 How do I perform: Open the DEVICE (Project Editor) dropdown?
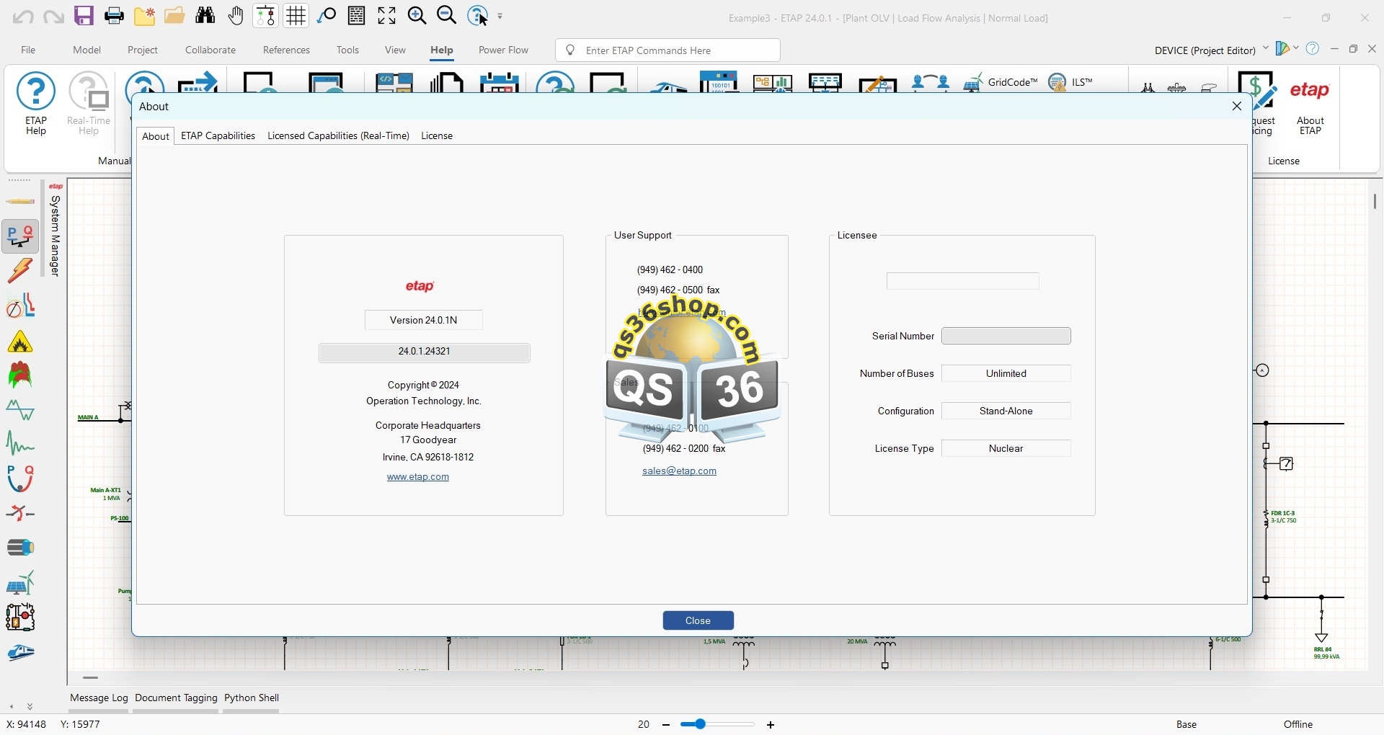click(x=1211, y=50)
